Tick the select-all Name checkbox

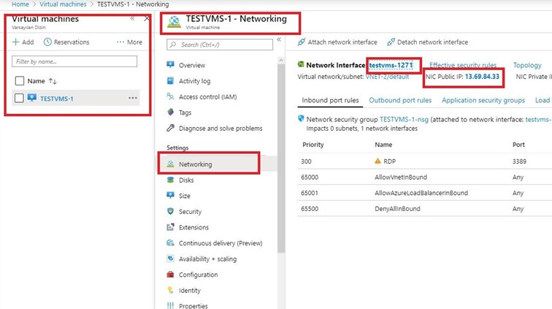point(20,81)
